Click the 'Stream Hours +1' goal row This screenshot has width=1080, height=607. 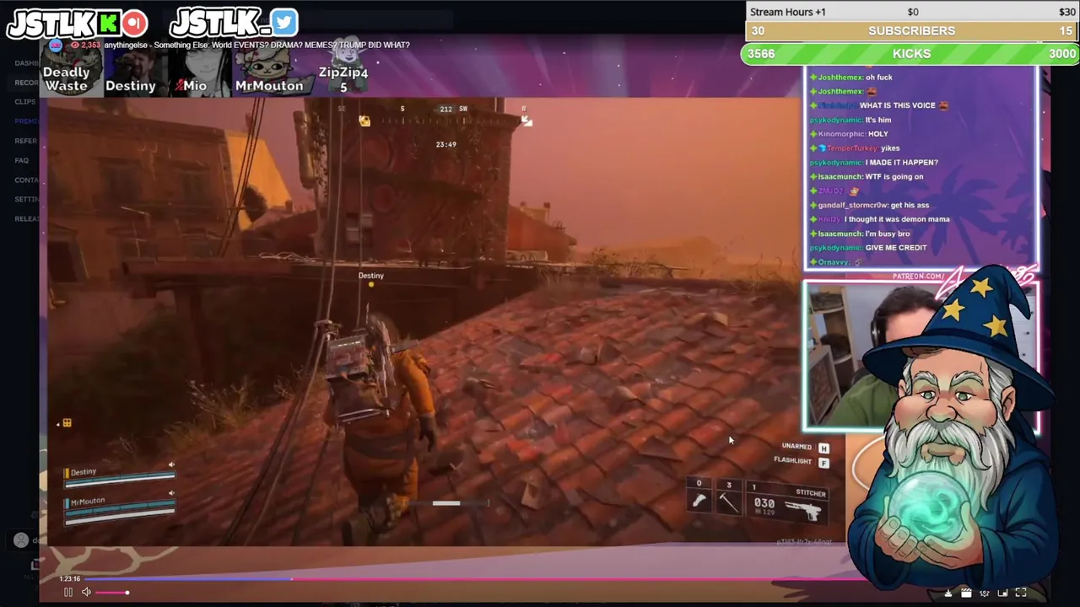point(911,12)
